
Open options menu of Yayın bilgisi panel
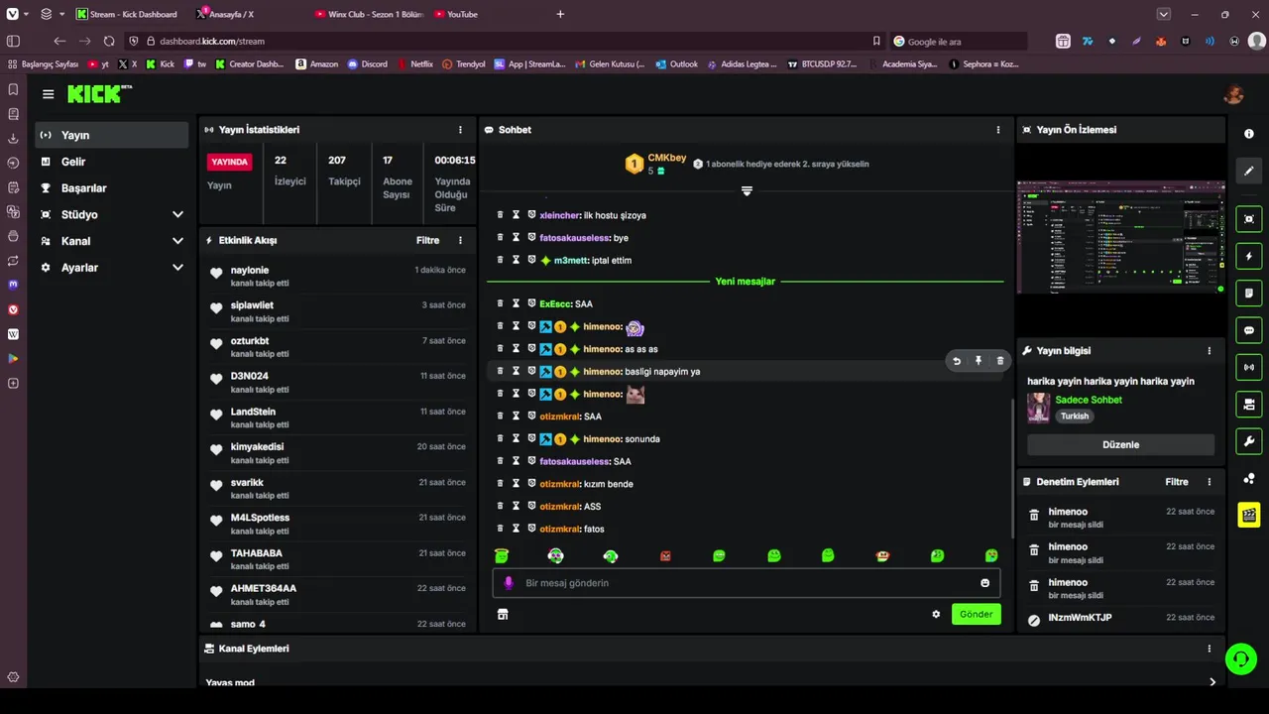click(x=1210, y=350)
